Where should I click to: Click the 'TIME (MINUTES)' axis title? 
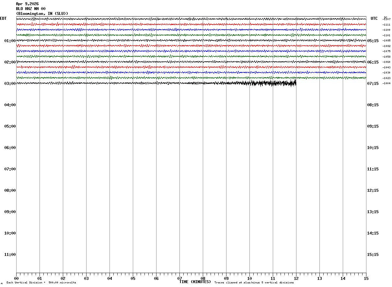pyautogui.click(x=195, y=282)
